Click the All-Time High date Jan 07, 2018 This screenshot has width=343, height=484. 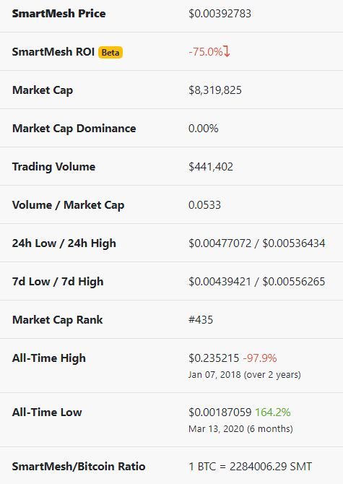[x=214, y=375]
